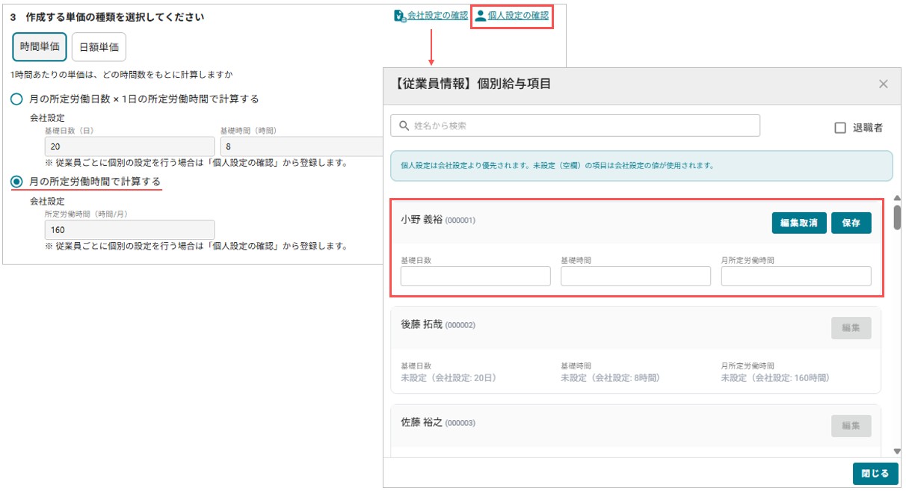The image size is (906, 491).
Task: Click the 基礎時間（時間） field showing 8
Action: (301, 146)
